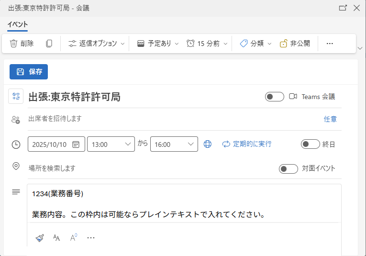Screen dimensions: 366x256
Task: Open the 15 分前 reminder dropdown
Action: pyautogui.click(x=207, y=44)
